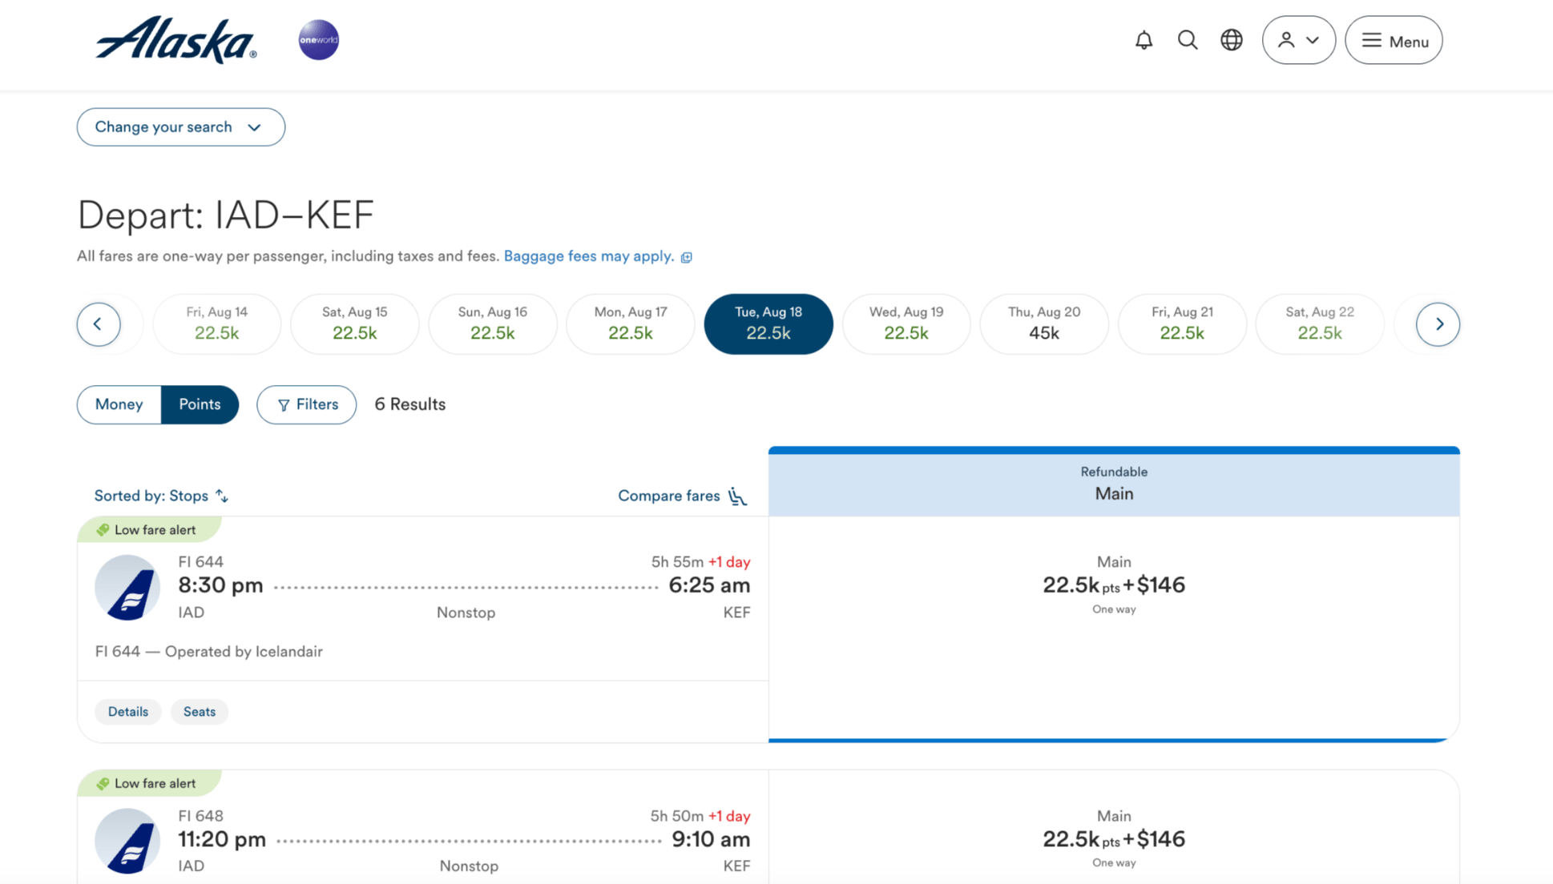Viewport: 1553px width, 884px height.
Task: Open the Filters button
Action: pyautogui.click(x=306, y=404)
